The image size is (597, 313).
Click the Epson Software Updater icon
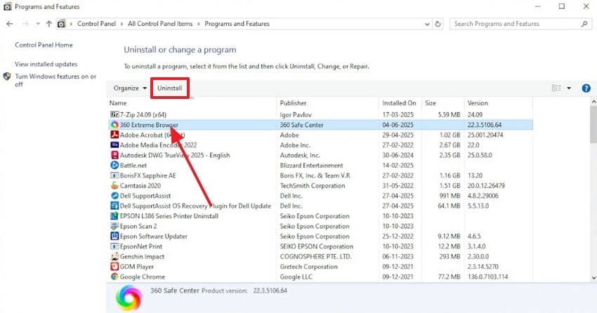(114, 237)
